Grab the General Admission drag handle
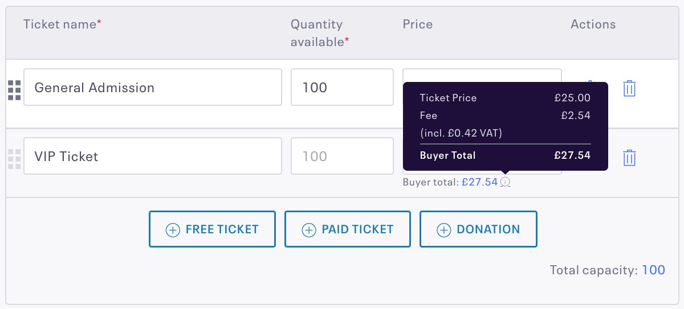 click(x=14, y=90)
